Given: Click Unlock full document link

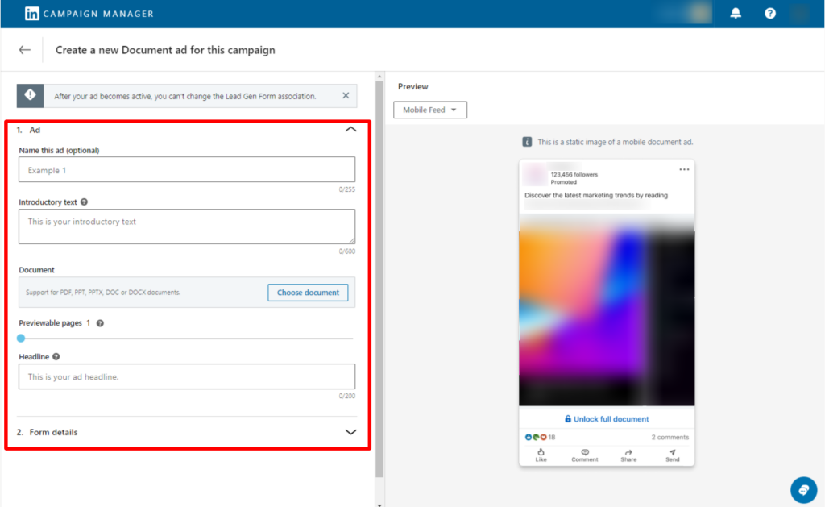Looking at the screenshot, I should (x=607, y=419).
